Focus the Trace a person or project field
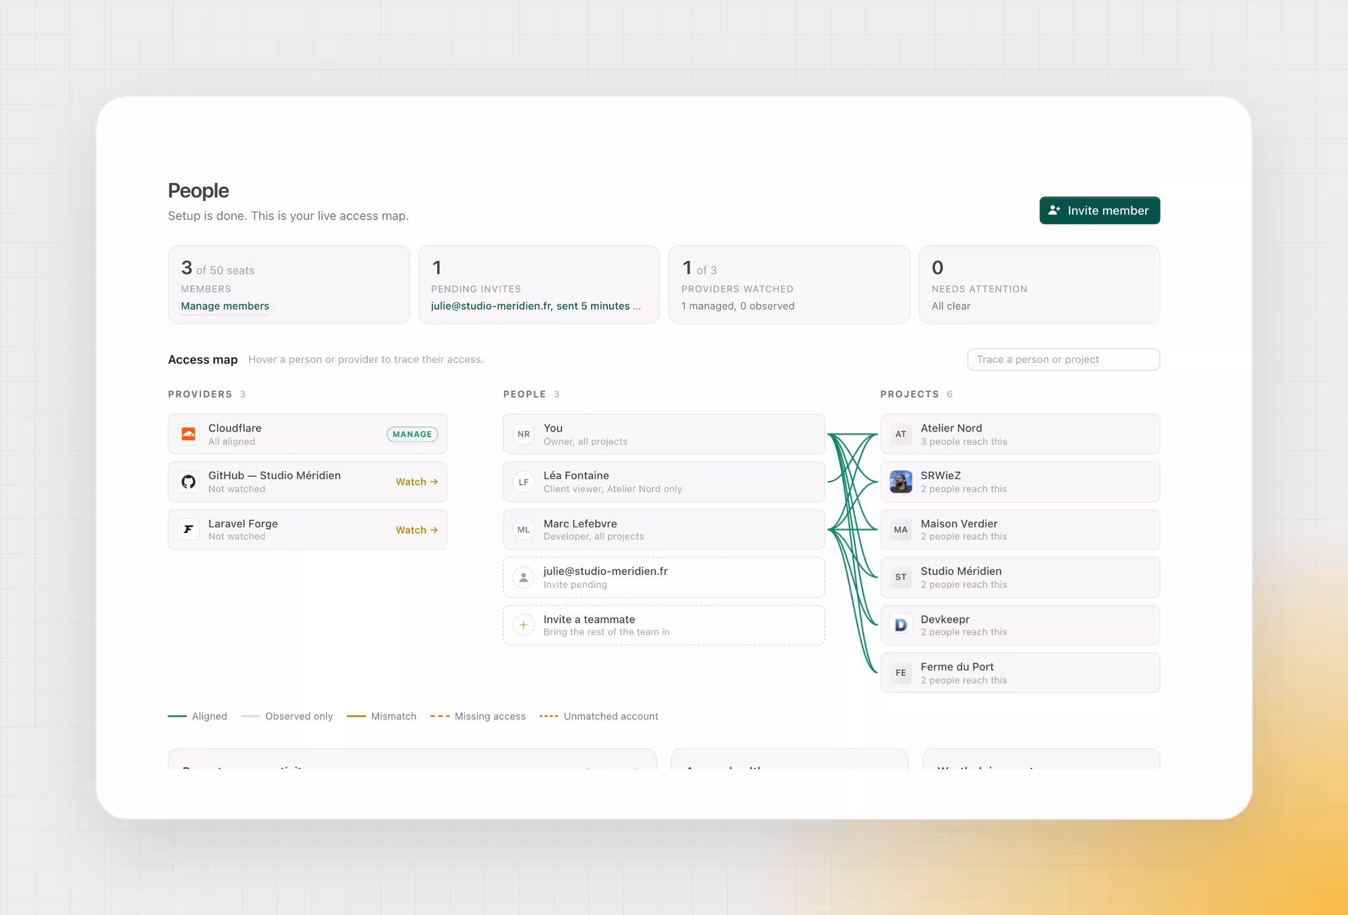 (1064, 359)
